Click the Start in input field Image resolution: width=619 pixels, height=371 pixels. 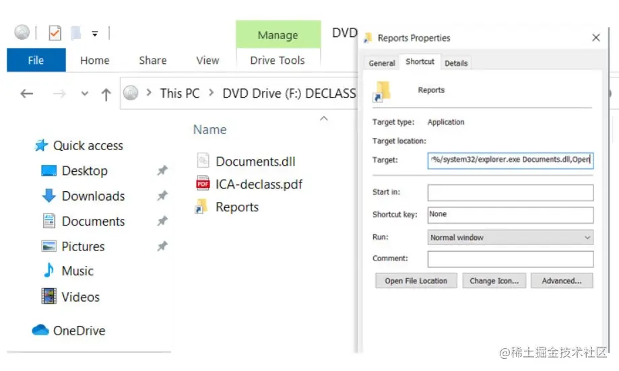click(510, 193)
